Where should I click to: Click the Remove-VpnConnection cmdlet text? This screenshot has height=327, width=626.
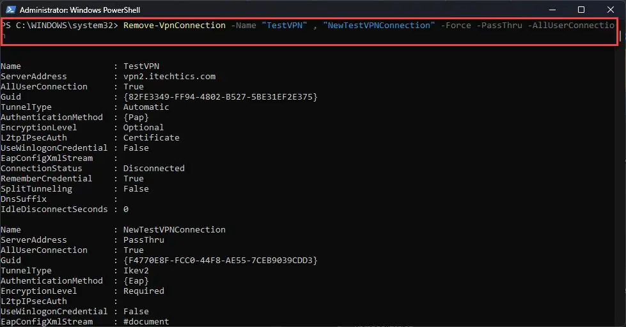175,25
